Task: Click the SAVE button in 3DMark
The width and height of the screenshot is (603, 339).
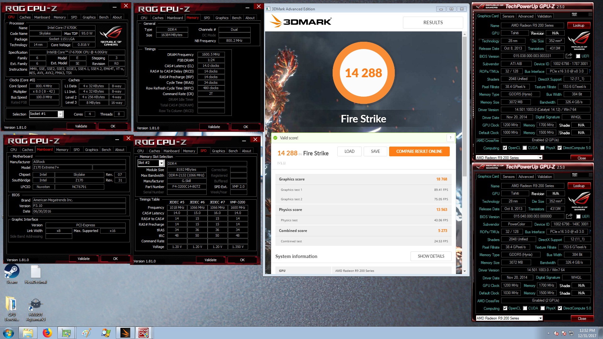Action: coord(375,151)
